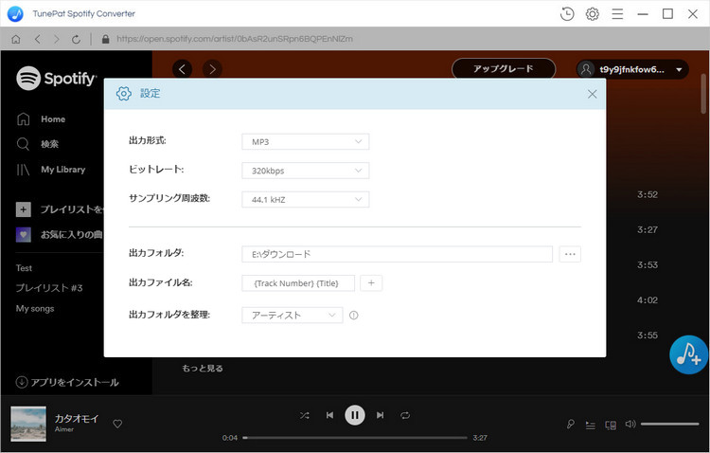This screenshot has width=710, height=453.
Task: Click the カタオモイ song title
Action: pyautogui.click(x=77, y=419)
